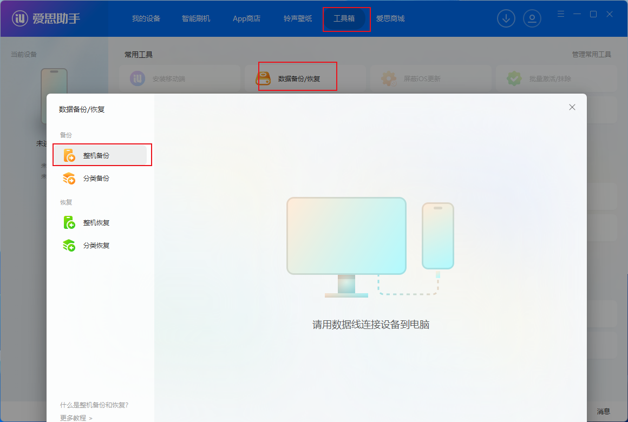Open the 爱思商城 tab
This screenshot has width=628, height=422.
click(x=390, y=18)
